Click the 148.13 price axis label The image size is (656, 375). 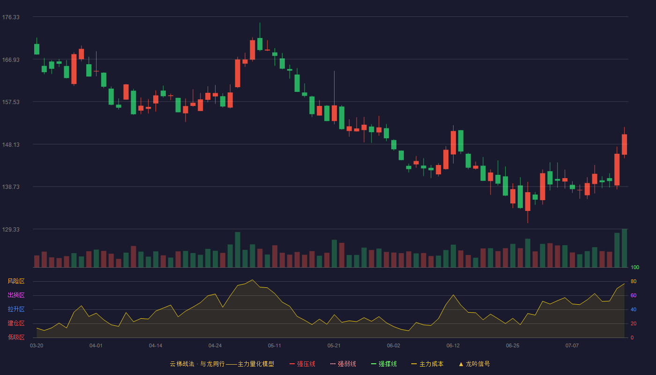pyautogui.click(x=11, y=144)
